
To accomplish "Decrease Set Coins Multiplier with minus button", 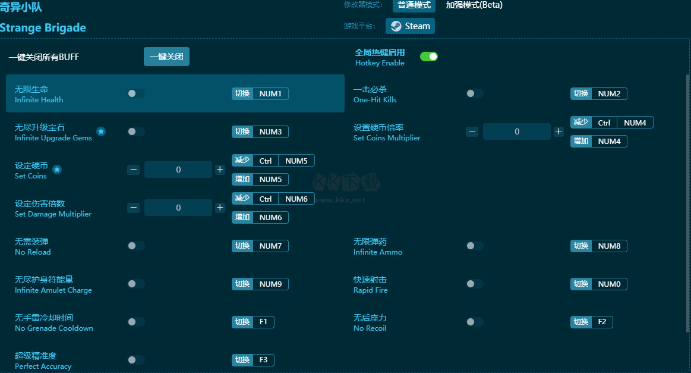I will click(x=472, y=131).
